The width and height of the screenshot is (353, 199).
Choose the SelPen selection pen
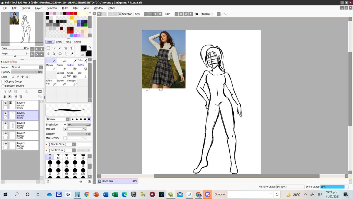click(72, 67)
